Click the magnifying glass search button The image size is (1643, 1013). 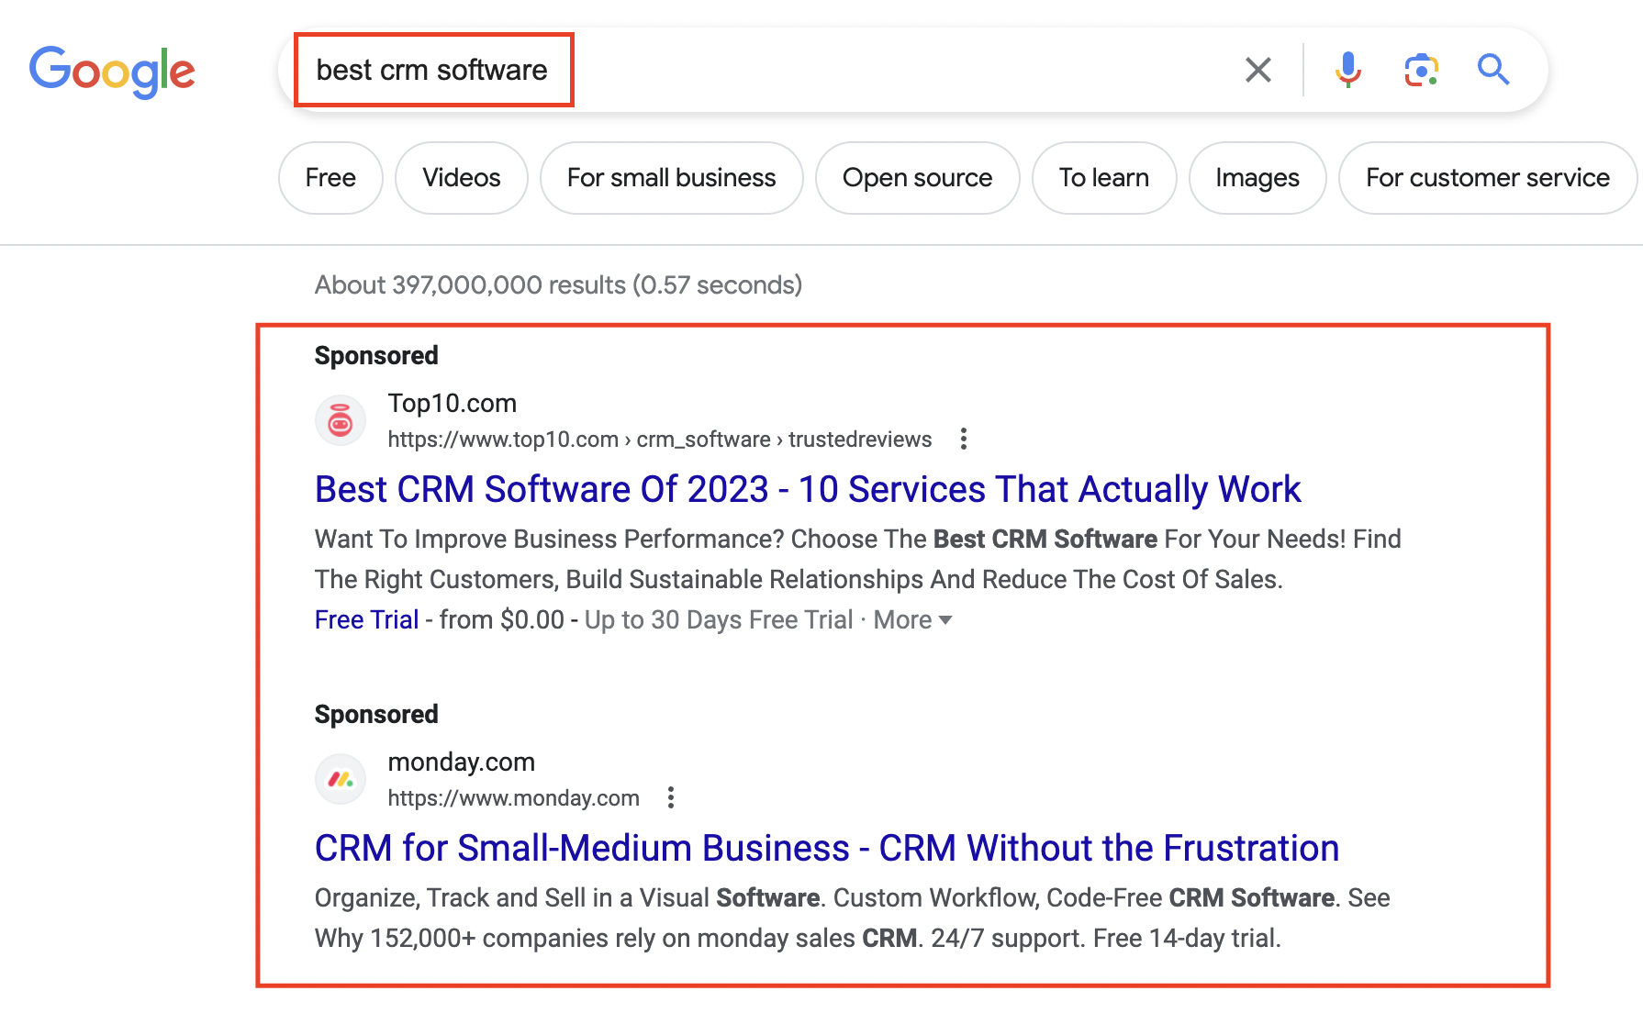point(1493,70)
